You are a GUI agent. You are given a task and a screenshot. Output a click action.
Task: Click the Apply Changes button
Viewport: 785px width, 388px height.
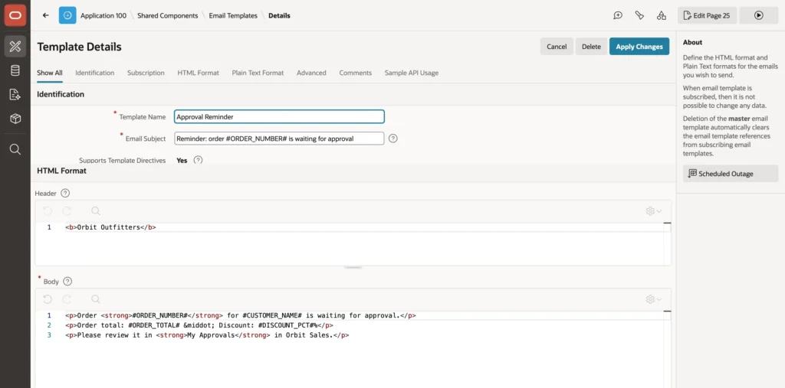639,47
